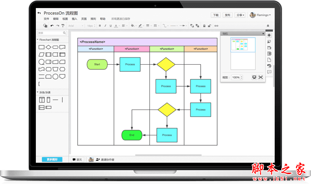Screen dimensions: 311x184
Task: Open the 排列 menu
Action: tap(93, 19)
